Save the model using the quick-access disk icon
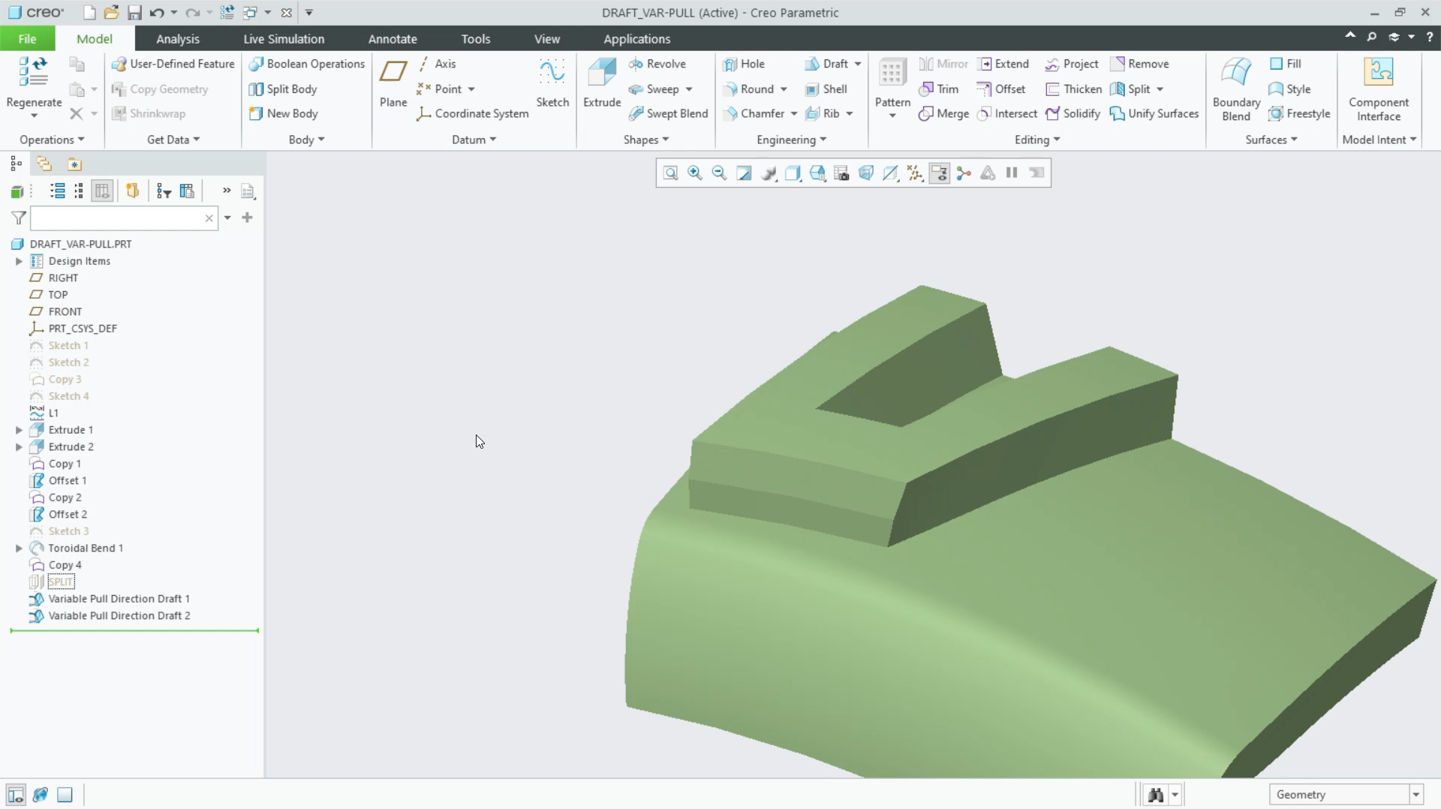 pos(134,13)
